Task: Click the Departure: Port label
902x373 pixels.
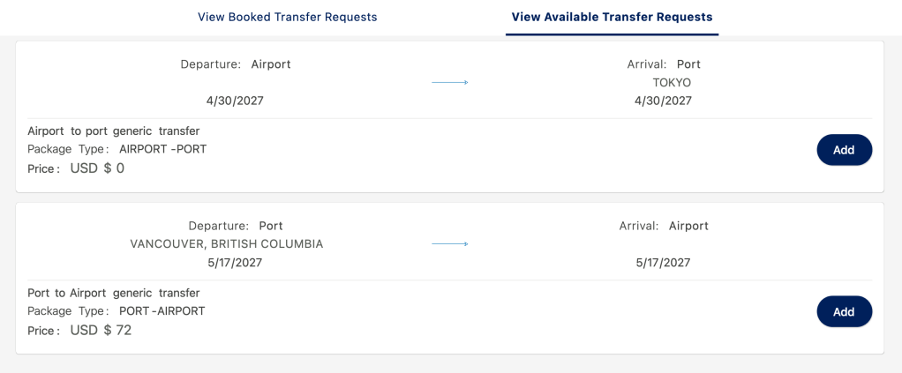Action: tap(236, 226)
